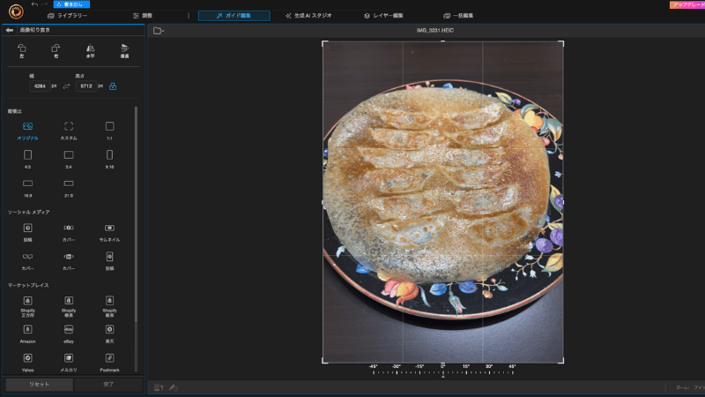Toggle the aspect ratio lock icon
The width and height of the screenshot is (705, 397).
click(x=113, y=86)
